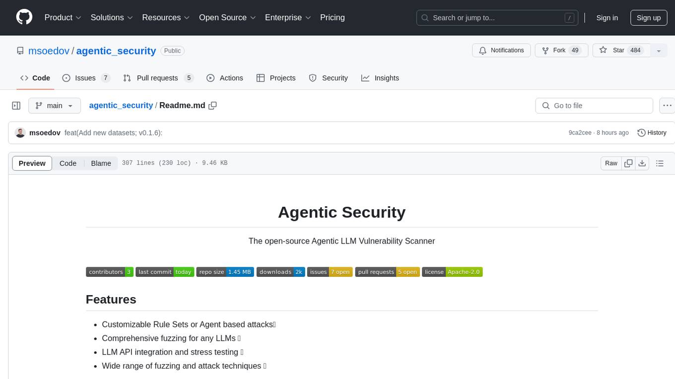
Task: Switch to the Actions tab
Action: [225, 78]
